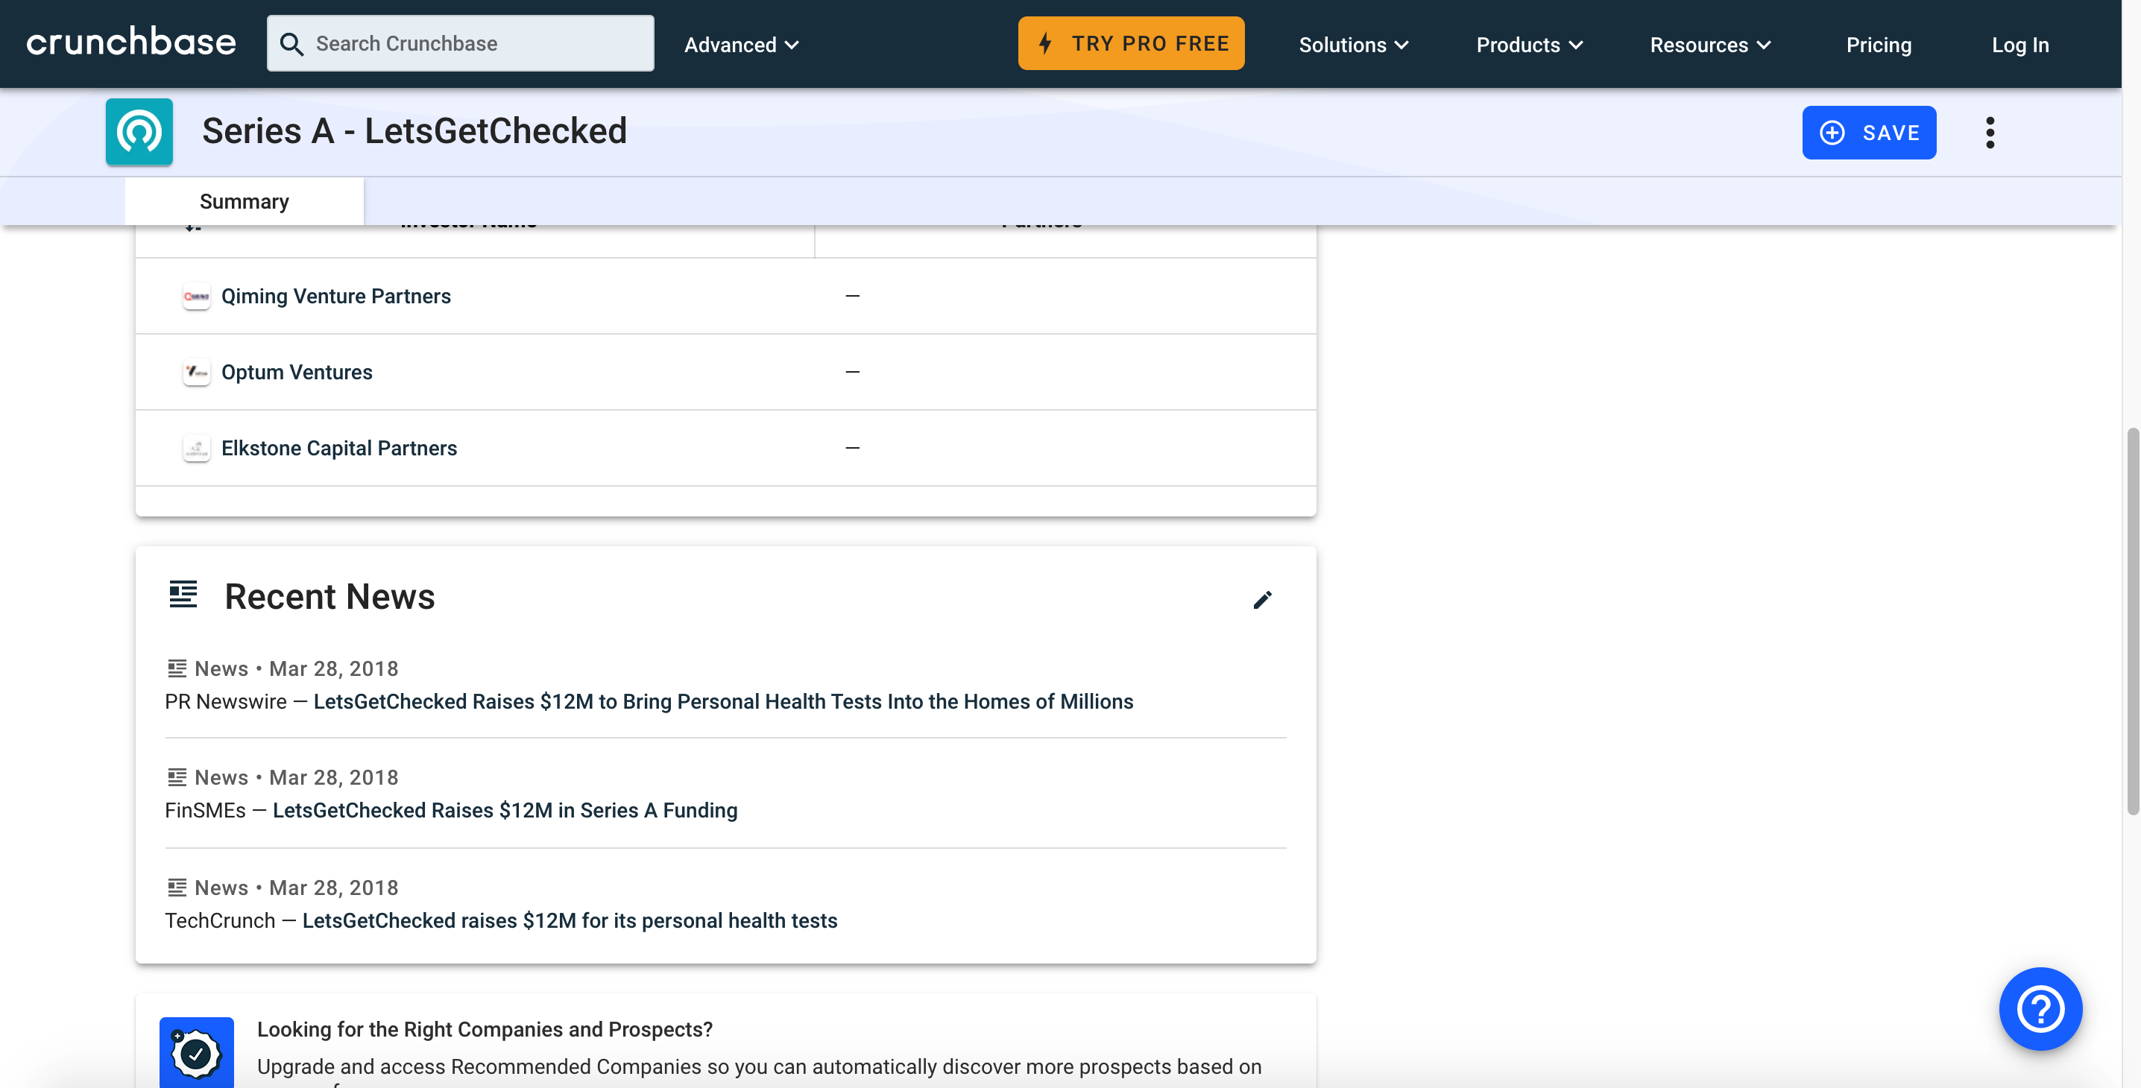
Task: Click the Elkstone Capital Partners logo
Action: coord(196,448)
